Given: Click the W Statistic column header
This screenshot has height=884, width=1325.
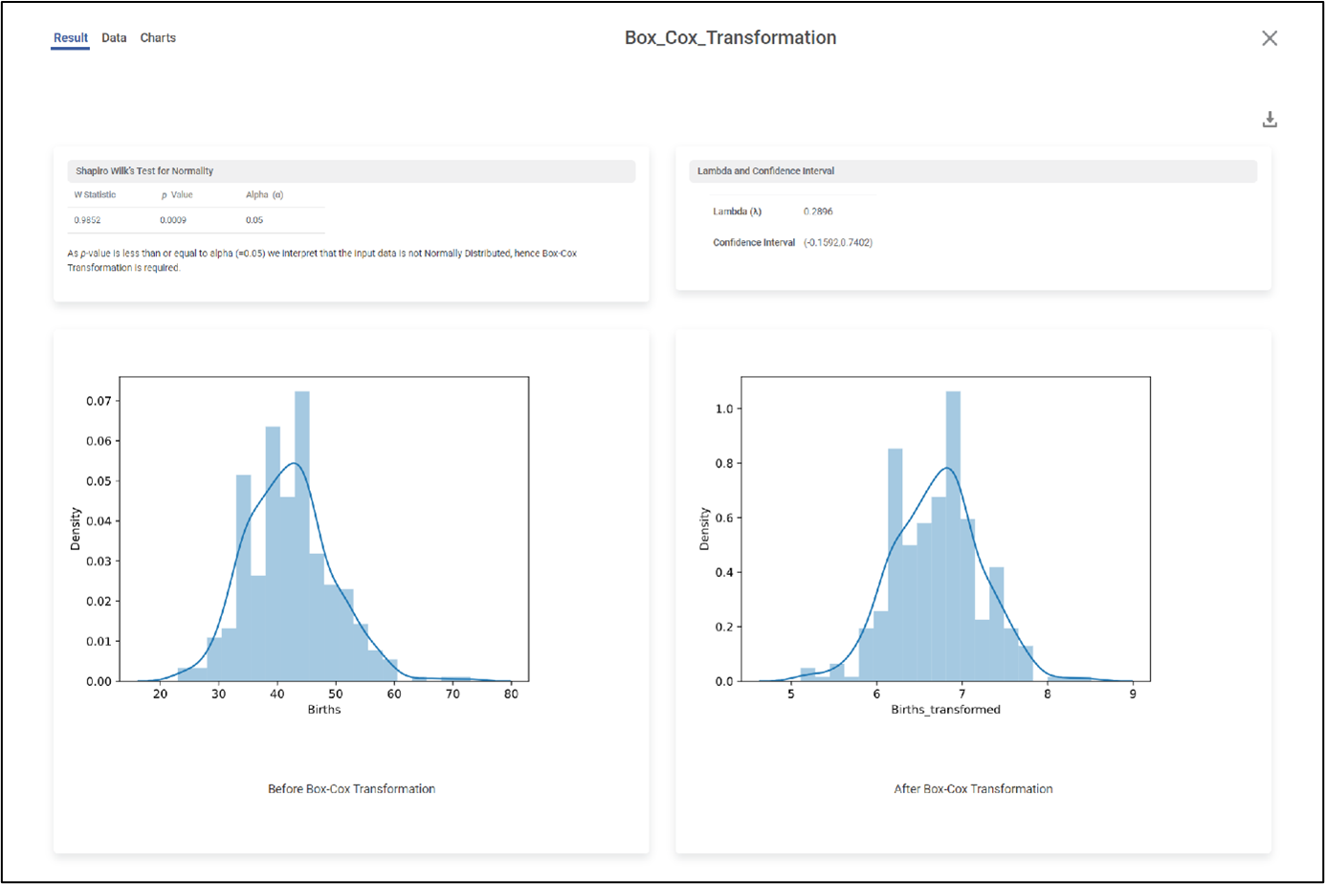Looking at the screenshot, I should [x=95, y=195].
